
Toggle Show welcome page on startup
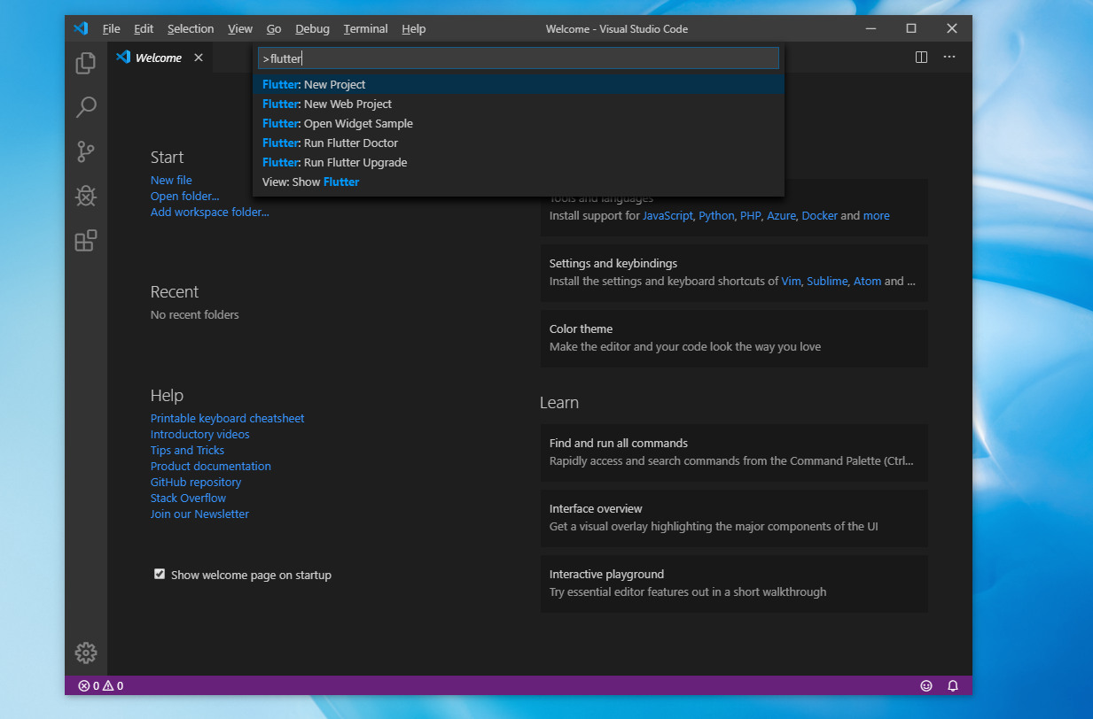[160, 574]
